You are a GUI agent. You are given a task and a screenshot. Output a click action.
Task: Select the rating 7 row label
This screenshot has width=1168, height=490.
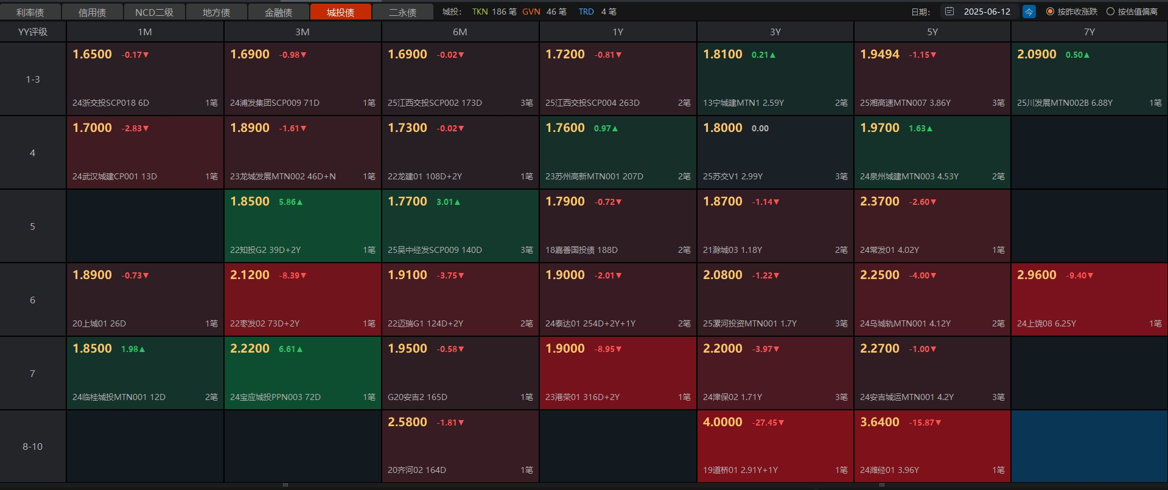pos(33,373)
